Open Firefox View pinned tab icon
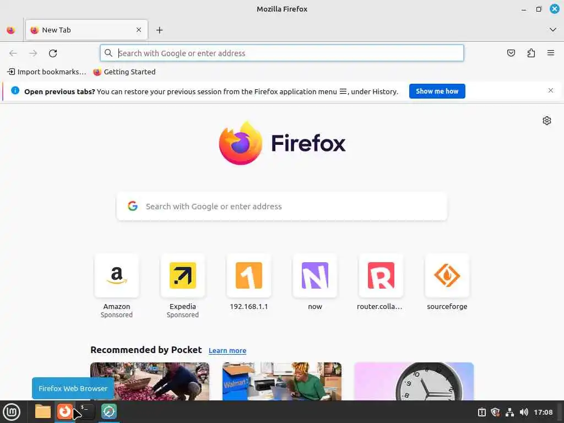This screenshot has width=564, height=423. [x=11, y=30]
